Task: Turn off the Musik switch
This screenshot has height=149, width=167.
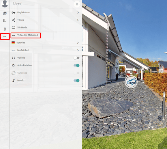Action: click(x=76, y=81)
